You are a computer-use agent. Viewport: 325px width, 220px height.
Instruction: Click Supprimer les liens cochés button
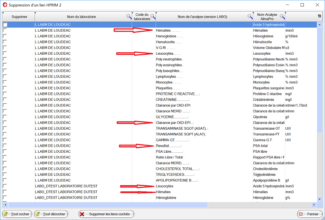[x=106, y=214]
